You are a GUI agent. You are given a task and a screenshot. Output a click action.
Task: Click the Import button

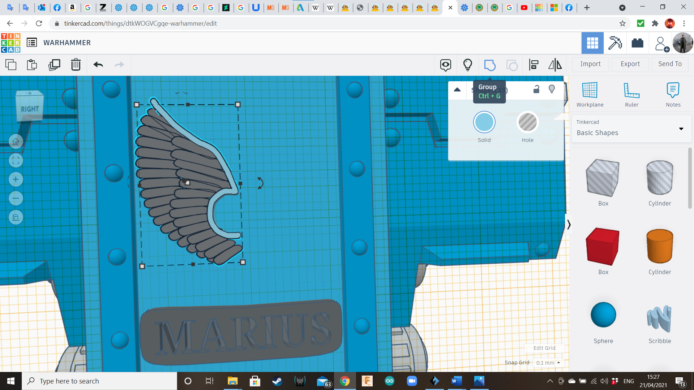click(590, 64)
